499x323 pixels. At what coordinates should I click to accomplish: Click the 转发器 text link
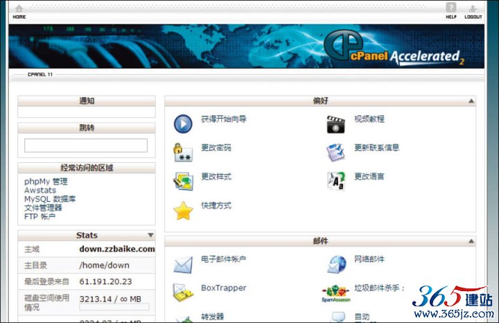pos(212,316)
